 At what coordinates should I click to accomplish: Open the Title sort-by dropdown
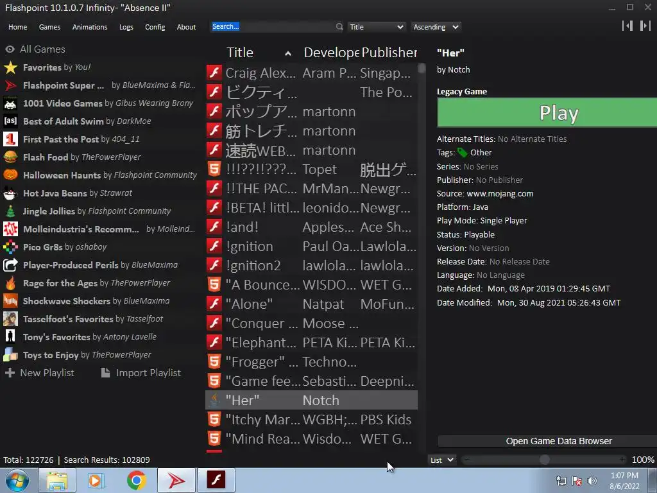[x=376, y=27]
